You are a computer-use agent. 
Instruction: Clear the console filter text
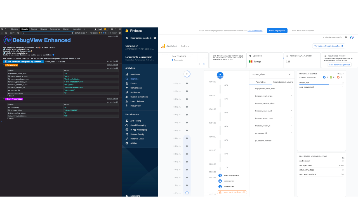click(x=72, y=33)
